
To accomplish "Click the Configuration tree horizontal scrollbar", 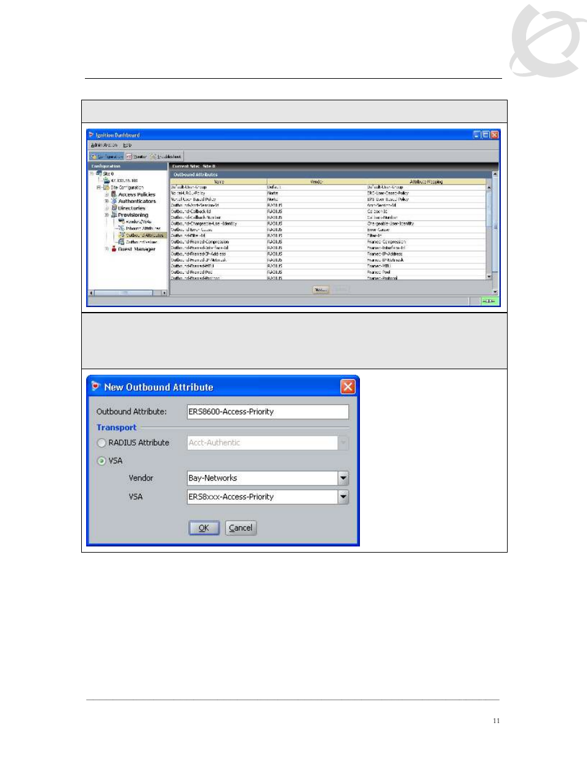I will click(128, 293).
